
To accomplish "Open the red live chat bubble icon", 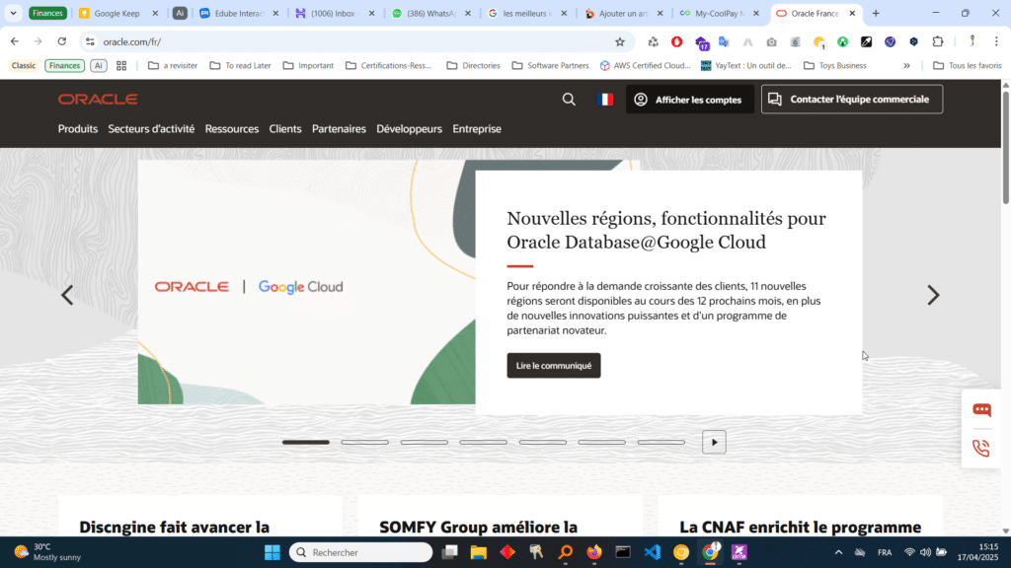I will coord(981,410).
